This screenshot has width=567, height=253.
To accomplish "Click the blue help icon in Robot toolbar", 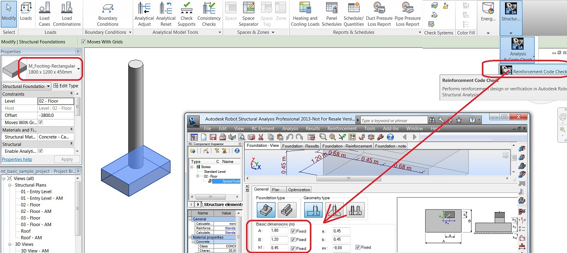I will point(390,137).
